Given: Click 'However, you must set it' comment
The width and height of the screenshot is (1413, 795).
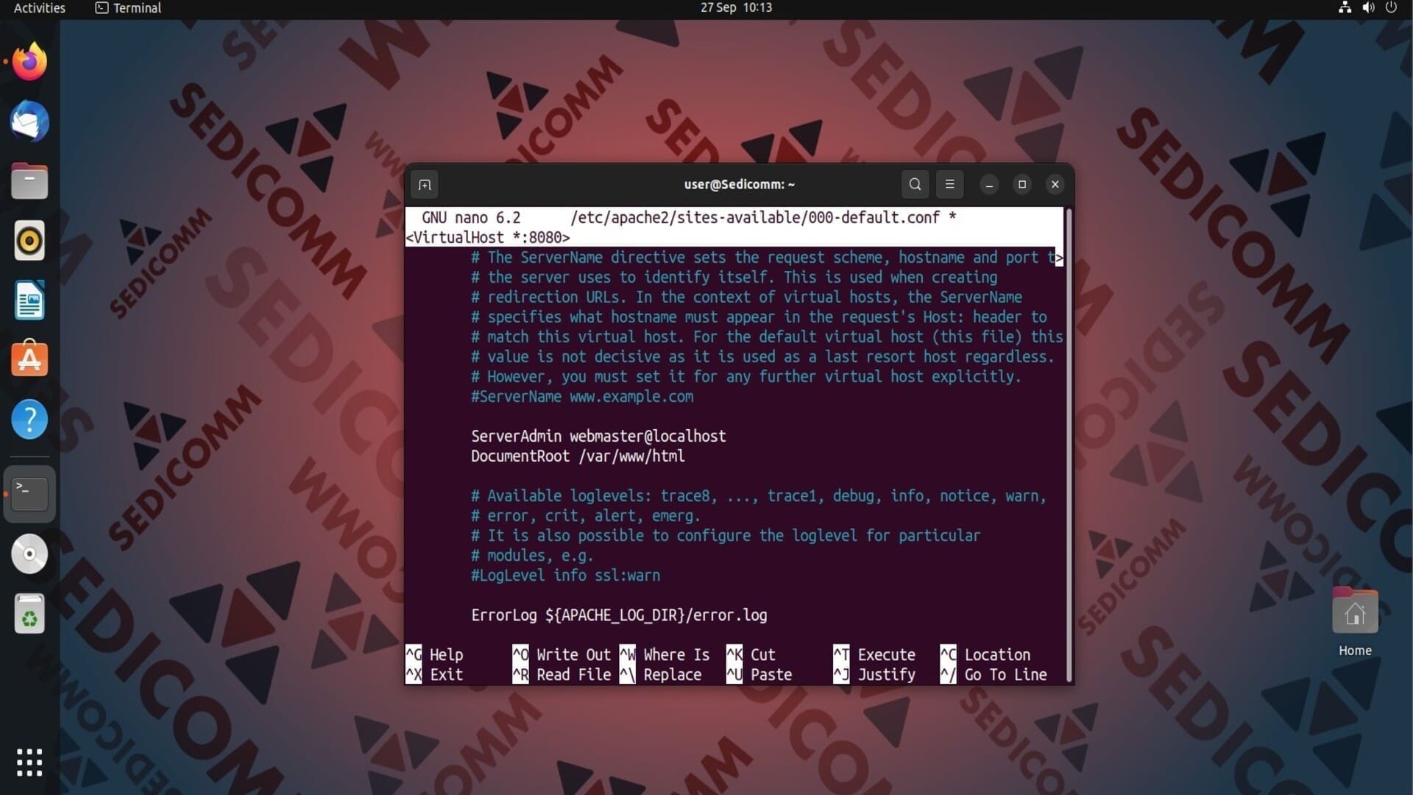Looking at the screenshot, I should [746, 377].
